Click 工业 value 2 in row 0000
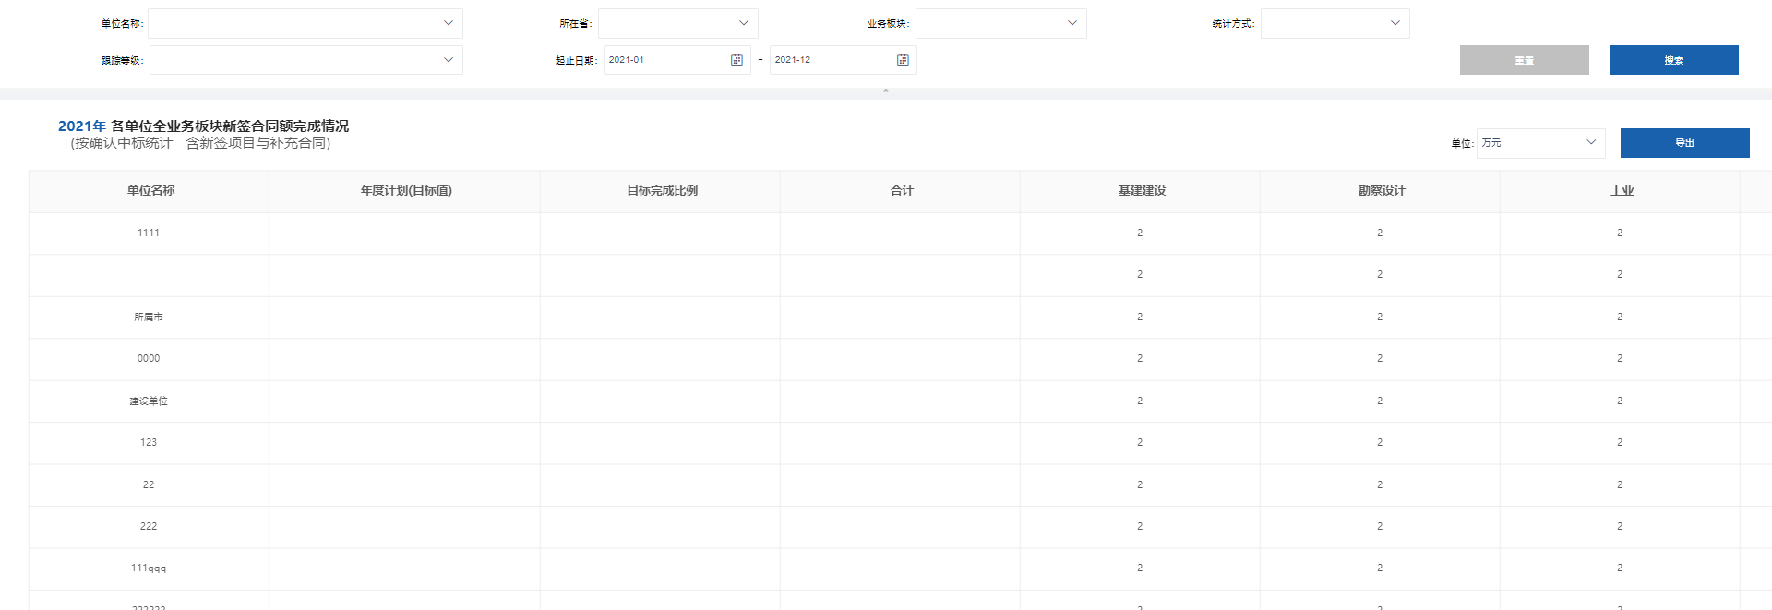The width and height of the screenshot is (1772, 610). point(1620,358)
